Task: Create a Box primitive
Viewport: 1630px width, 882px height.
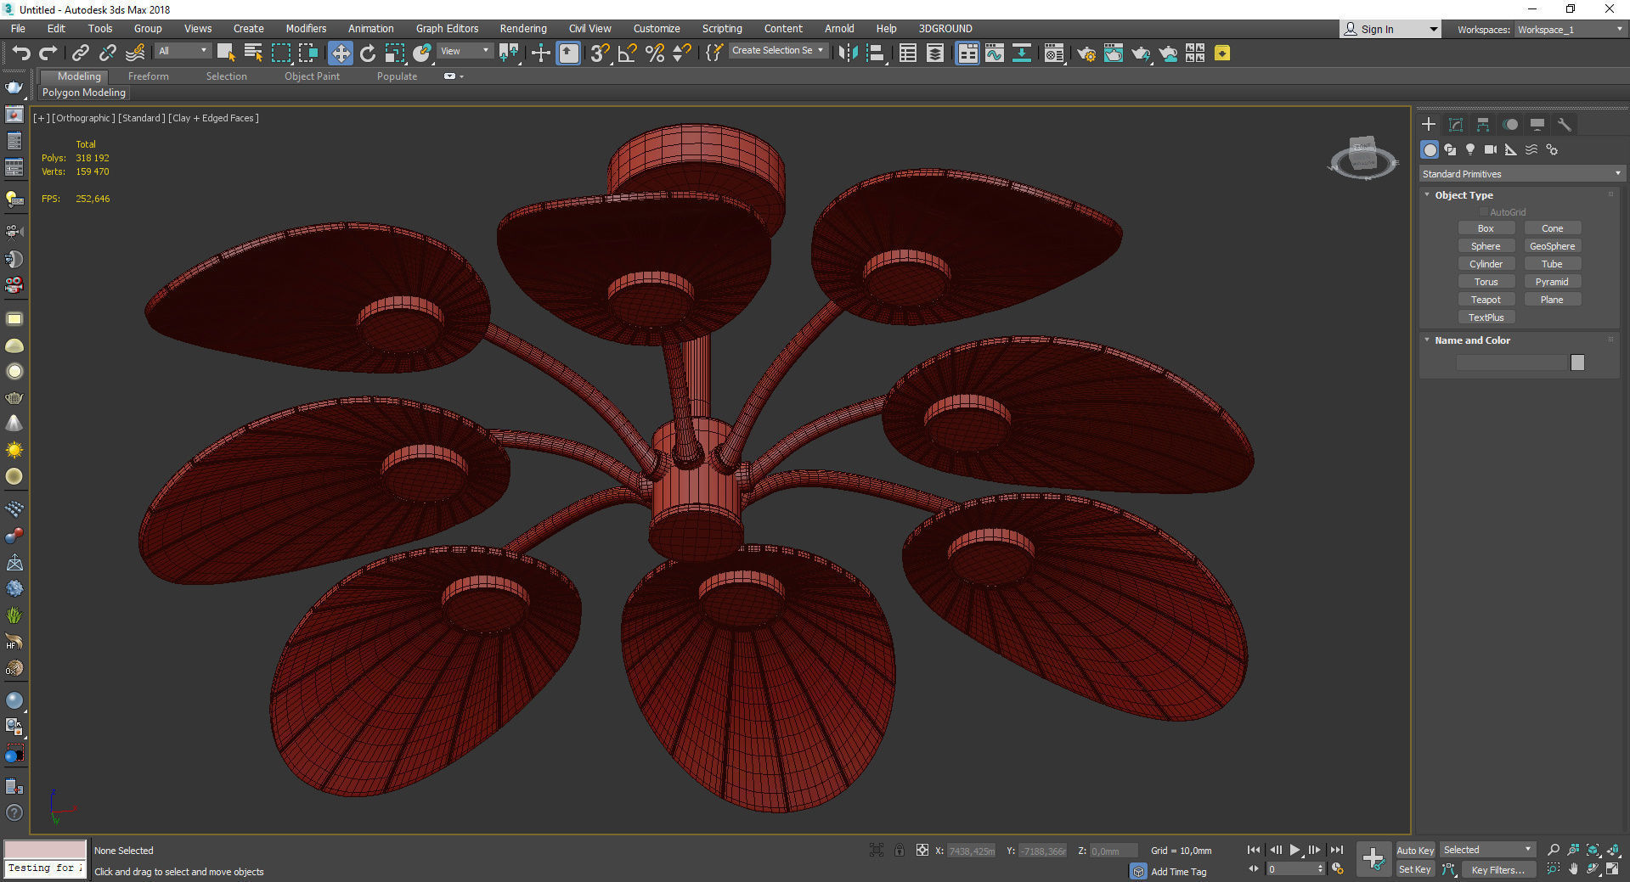Action: point(1486,228)
